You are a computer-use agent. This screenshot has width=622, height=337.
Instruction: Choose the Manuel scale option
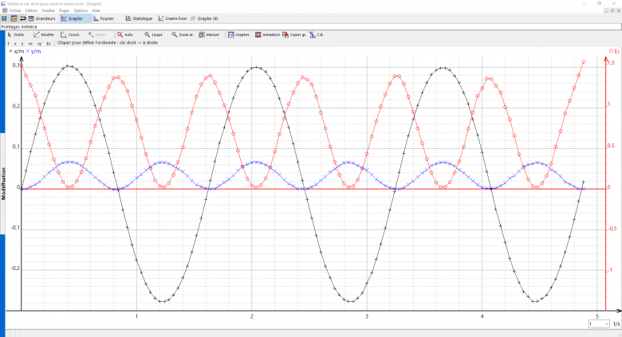click(x=209, y=35)
